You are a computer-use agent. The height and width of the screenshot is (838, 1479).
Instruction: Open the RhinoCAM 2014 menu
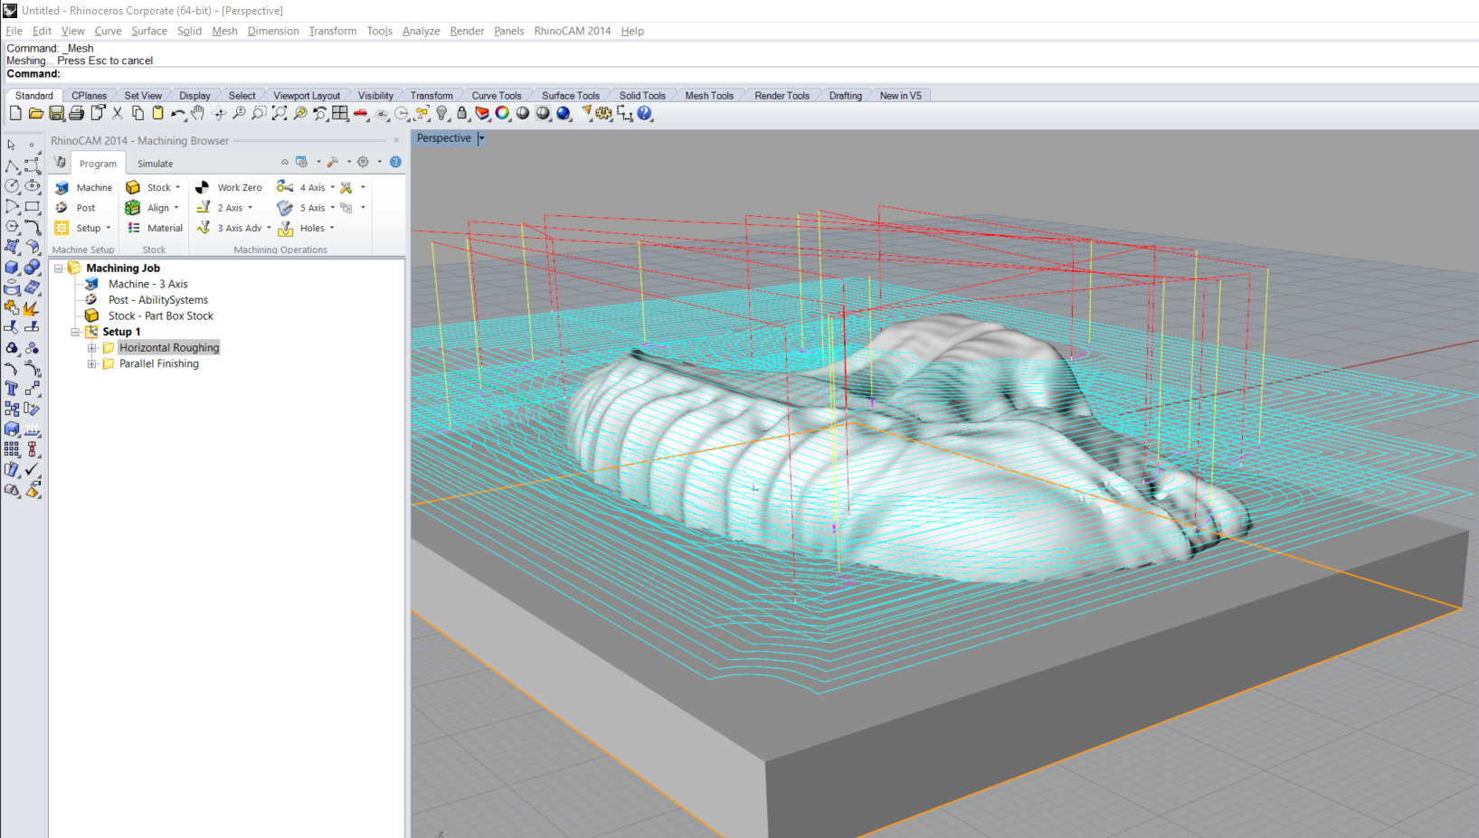[572, 31]
